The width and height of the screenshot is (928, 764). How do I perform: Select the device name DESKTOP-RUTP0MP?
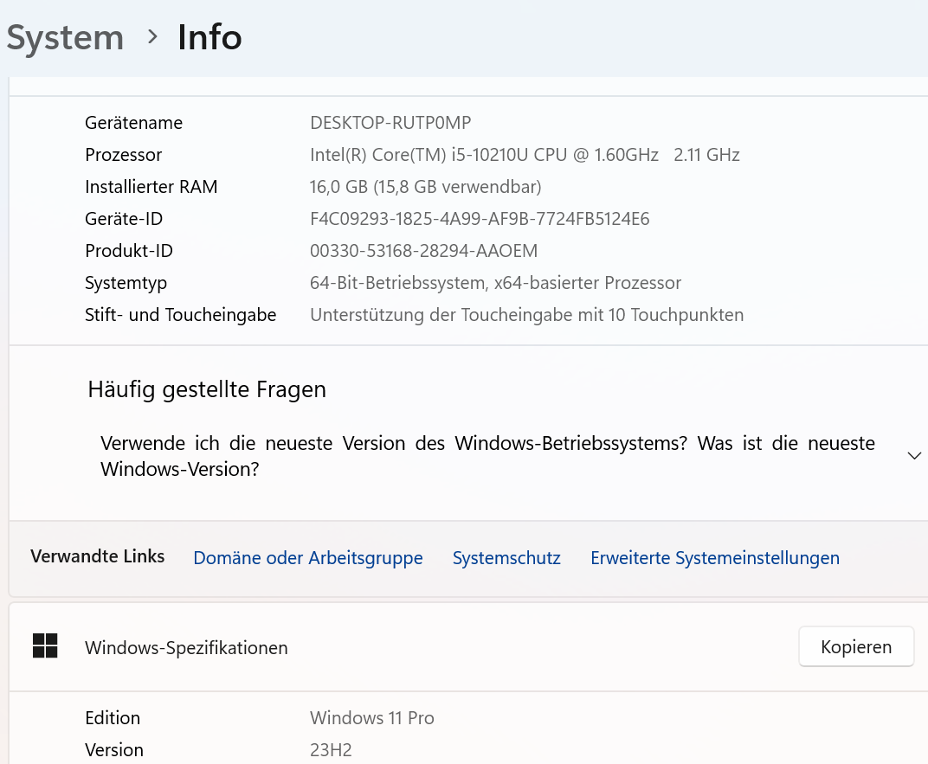(x=390, y=122)
